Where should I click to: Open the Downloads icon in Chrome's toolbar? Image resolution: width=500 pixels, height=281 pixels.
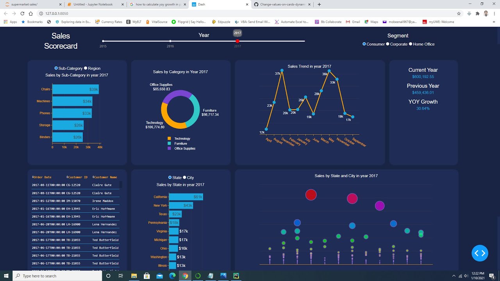point(469,13)
